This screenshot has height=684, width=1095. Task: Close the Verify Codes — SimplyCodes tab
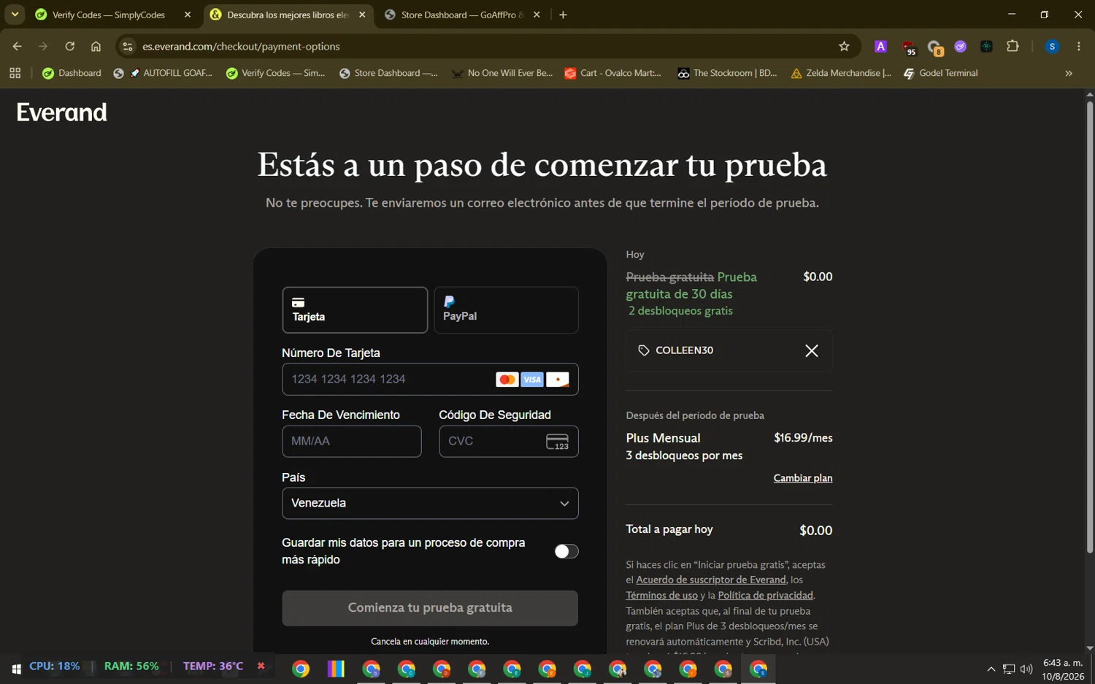(188, 15)
